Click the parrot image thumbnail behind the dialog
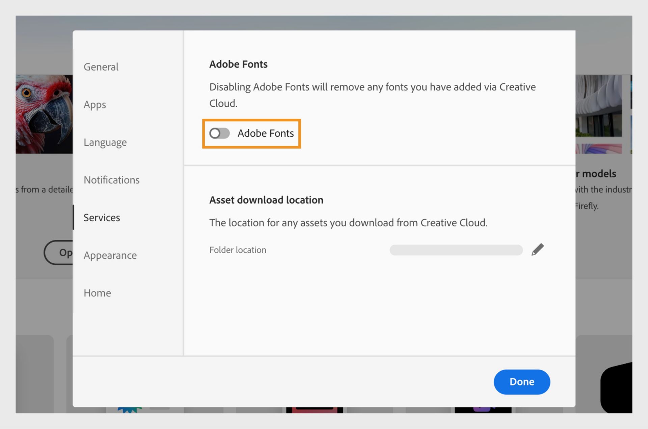 coord(44,115)
